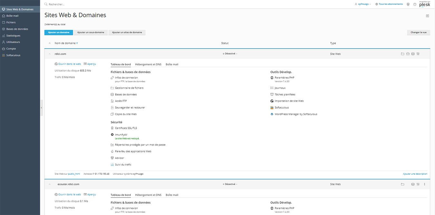This screenshot has height=215, width=435.
Task: Open the Désactivé status dropdown for rdici.com
Action: pos(230,54)
